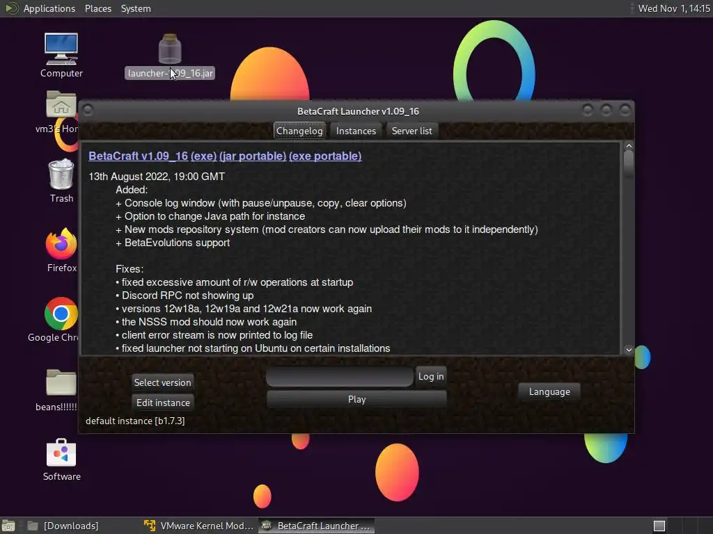
Task: Click the 'New mods repository system' changelog line
Action: (327, 229)
